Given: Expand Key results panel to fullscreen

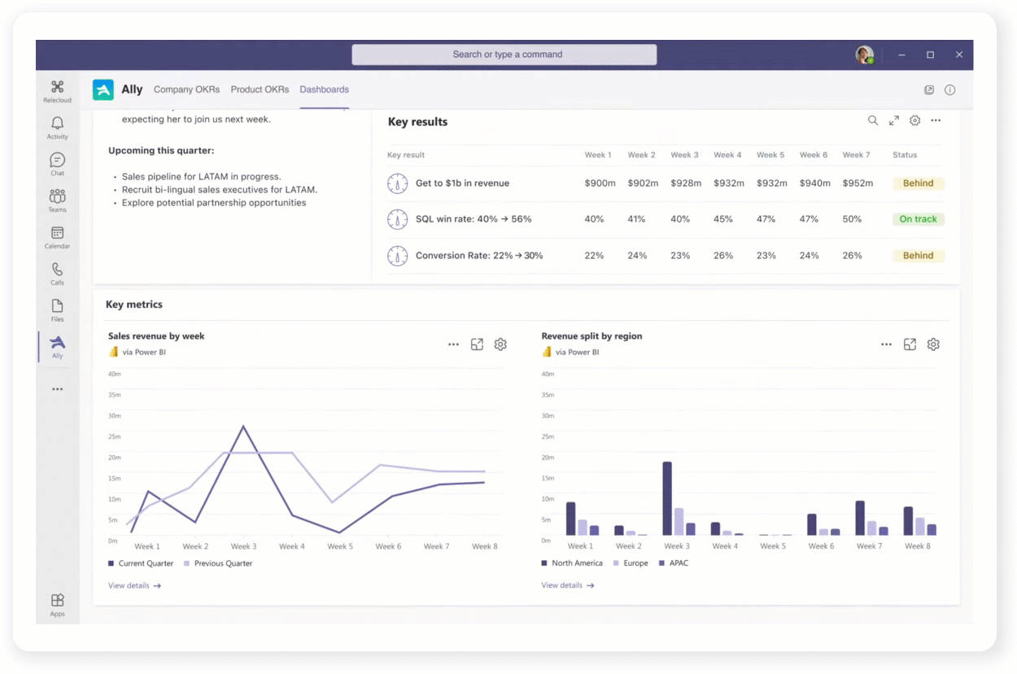Looking at the screenshot, I should (893, 120).
